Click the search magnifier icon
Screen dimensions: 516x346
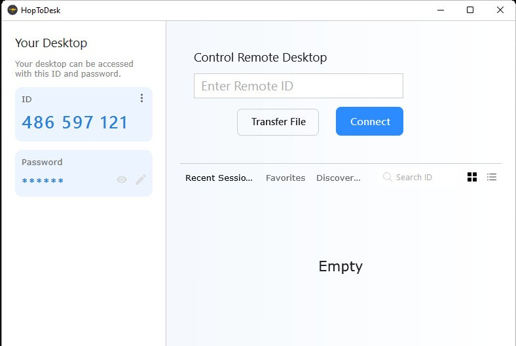tap(388, 177)
